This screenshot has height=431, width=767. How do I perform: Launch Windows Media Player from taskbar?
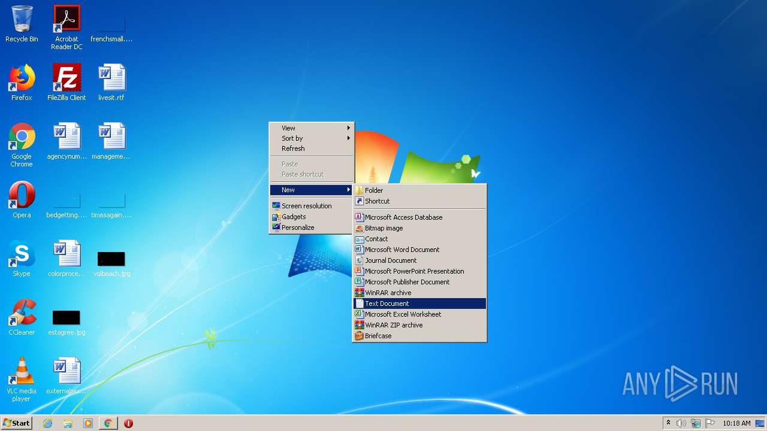(88, 423)
